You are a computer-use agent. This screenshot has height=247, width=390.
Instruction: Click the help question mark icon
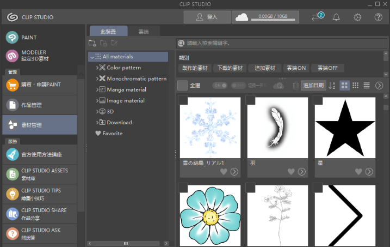point(379,17)
